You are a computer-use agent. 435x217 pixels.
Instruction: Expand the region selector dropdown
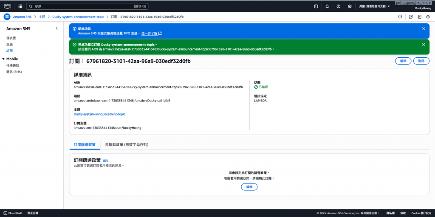click(375, 6)
